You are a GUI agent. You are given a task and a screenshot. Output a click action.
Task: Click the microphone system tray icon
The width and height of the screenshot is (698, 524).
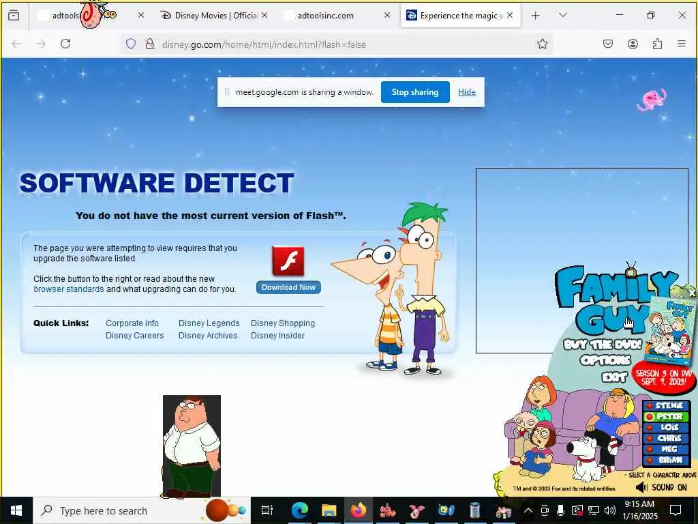pyautogui.click(x=560, y=510)
